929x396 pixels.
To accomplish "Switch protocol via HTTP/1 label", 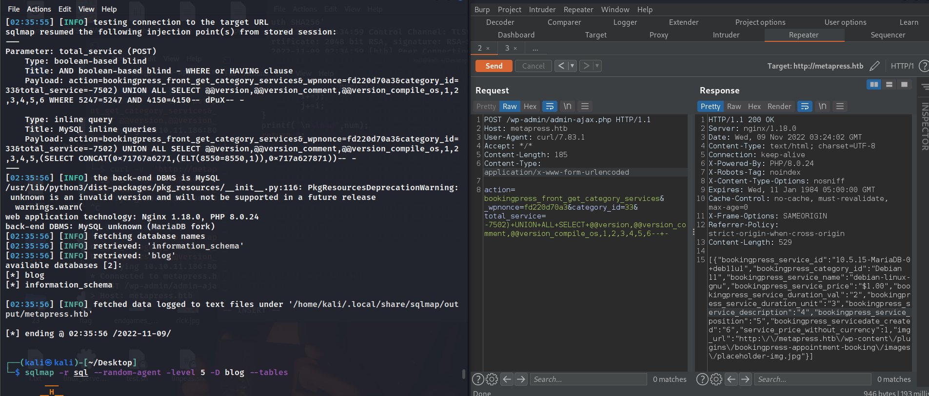I will [x=902, y=66].
